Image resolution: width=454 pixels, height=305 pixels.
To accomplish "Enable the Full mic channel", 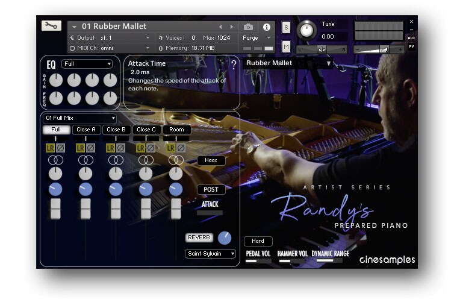I will (x=56, y=130).
